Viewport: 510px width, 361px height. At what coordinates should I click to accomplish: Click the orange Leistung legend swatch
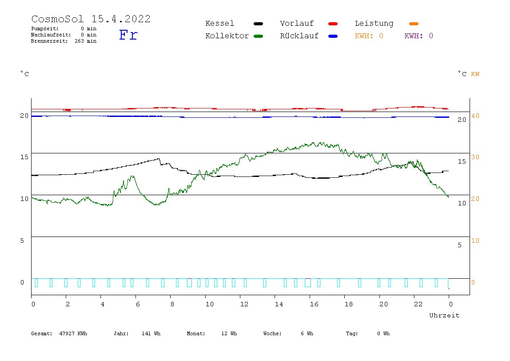pos(414,24)
